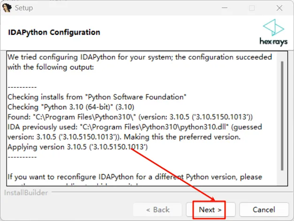294x221 pixels.
Task: Close the Setup window
Action: [x=279, y=8]
